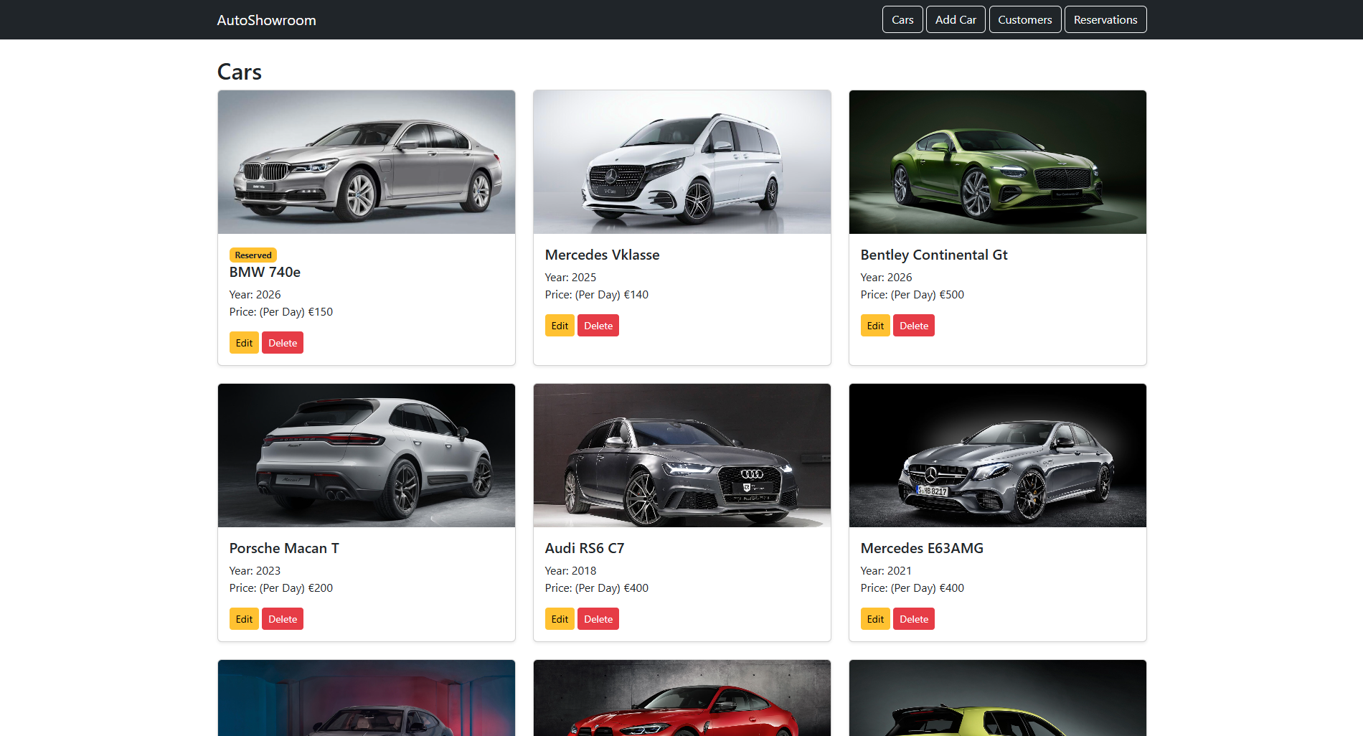Viewport: 1363px width, 736px height.
Task: Open the AutoShowroom brand link
Action: tap(266, 20)
